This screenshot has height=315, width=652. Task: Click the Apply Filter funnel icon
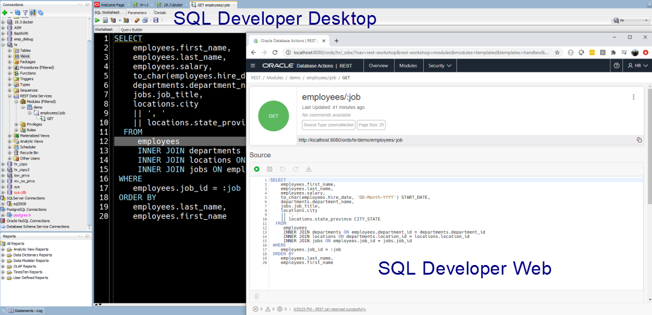tap(25, 13)
